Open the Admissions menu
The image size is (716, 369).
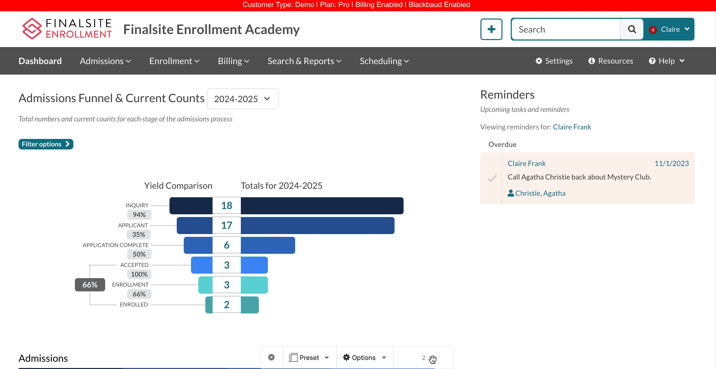(x=105, y=61)
